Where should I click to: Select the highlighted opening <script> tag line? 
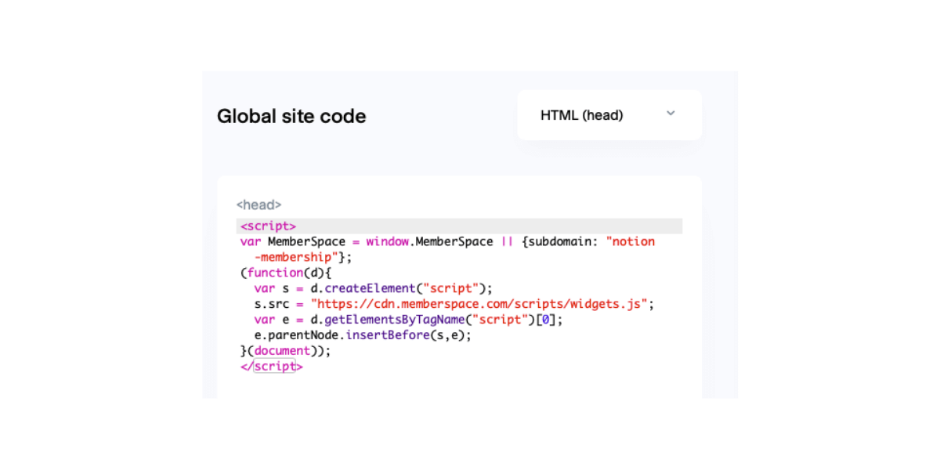click(269, 226)
